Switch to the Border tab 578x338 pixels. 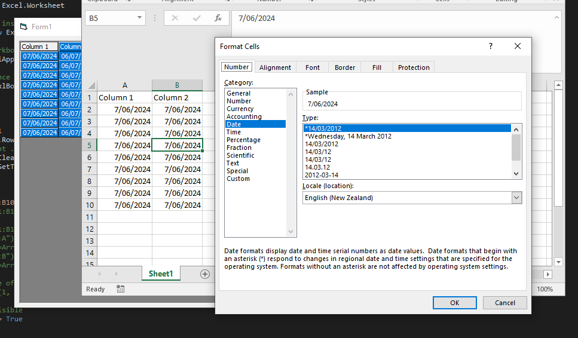(x=345, y=67)
